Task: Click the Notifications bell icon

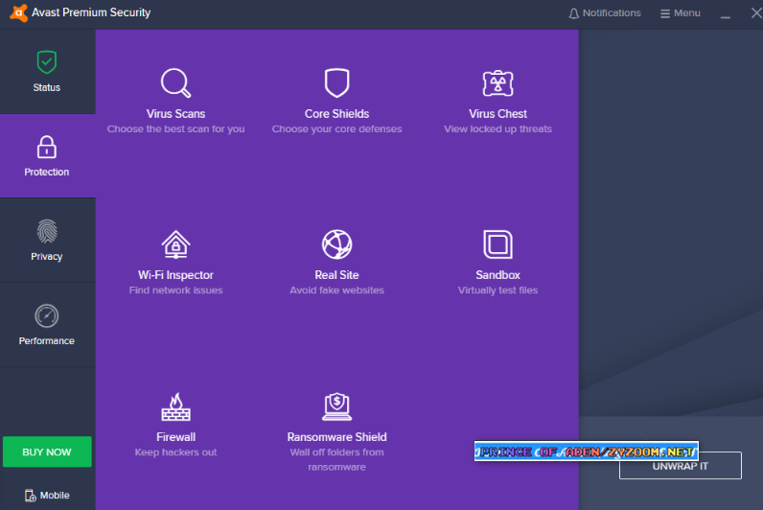Action: tap(574, 13)
